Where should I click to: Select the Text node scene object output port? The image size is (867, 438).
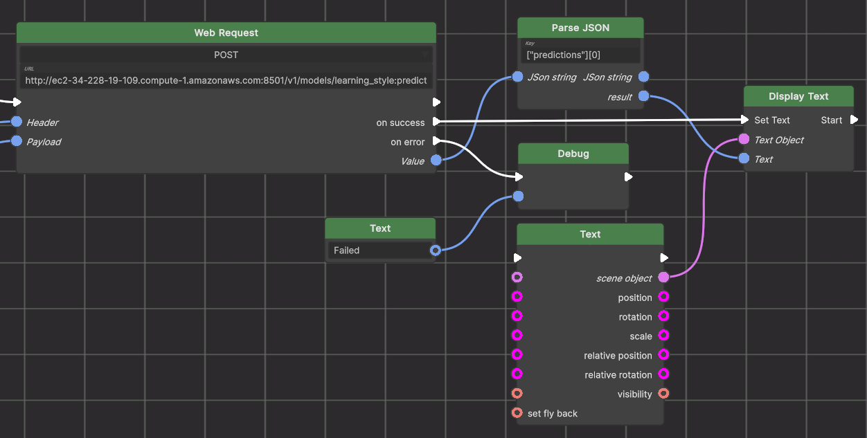point(663,277)
